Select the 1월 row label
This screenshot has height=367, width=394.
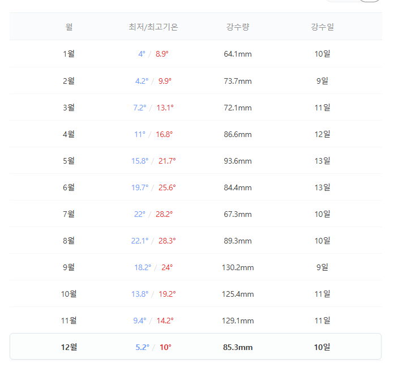[69, 54]
